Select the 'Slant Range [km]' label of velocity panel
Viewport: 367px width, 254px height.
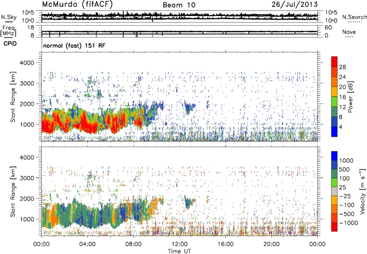pyautogui.click(x=13, y=192)
